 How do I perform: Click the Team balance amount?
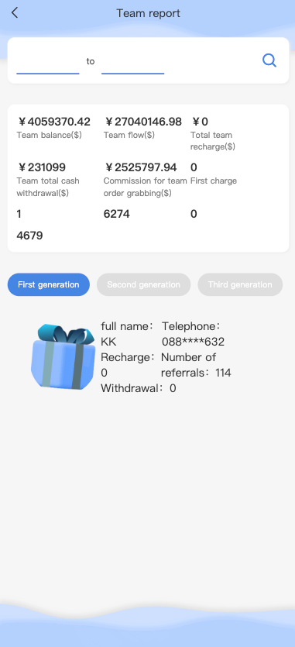[53, 122]
